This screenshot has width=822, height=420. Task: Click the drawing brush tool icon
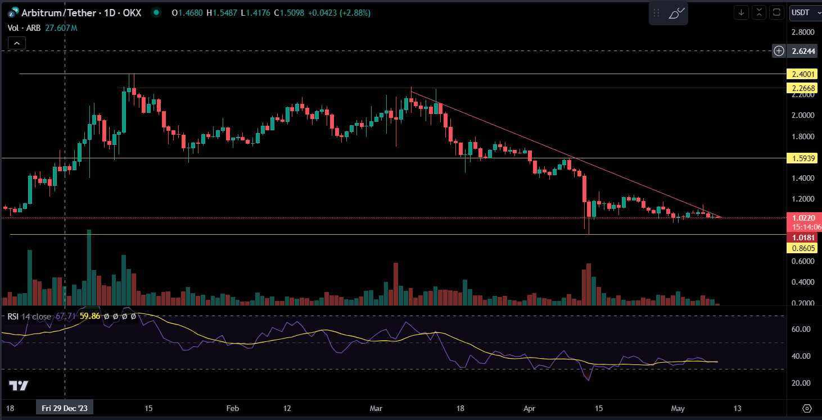click(677, 13)
